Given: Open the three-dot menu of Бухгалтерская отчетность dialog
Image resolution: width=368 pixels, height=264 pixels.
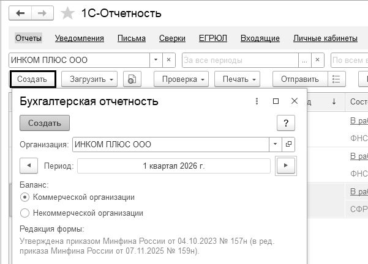Looking at the screenshot, I should click(257, 101).
